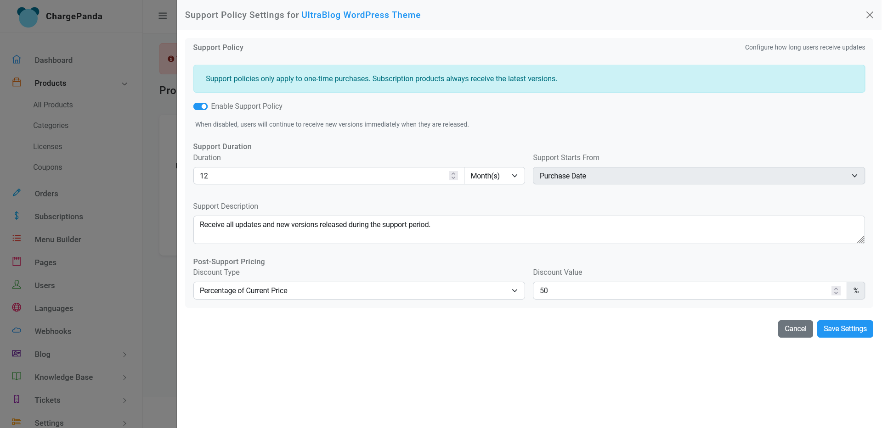Go to Coupons in sidebar
The image size is (882, 428).
47,167
